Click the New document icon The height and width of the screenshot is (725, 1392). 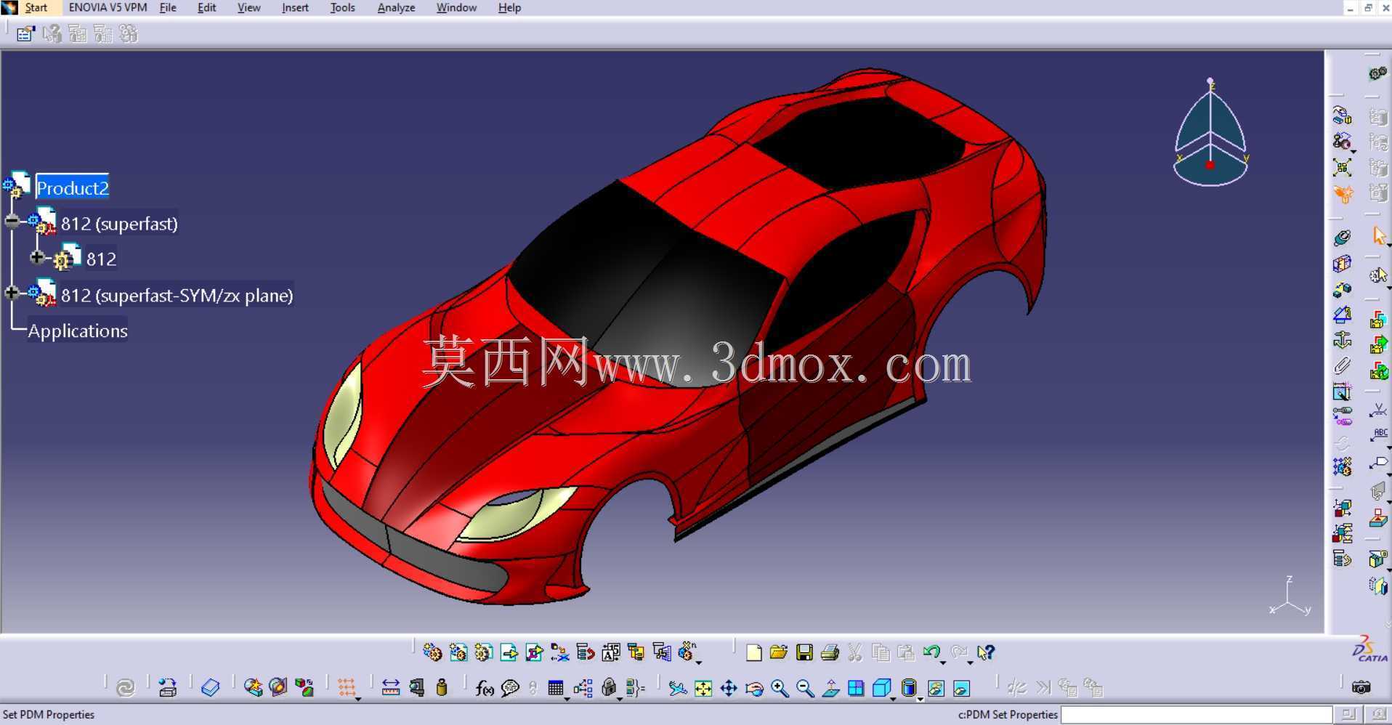tap(753, 652)
